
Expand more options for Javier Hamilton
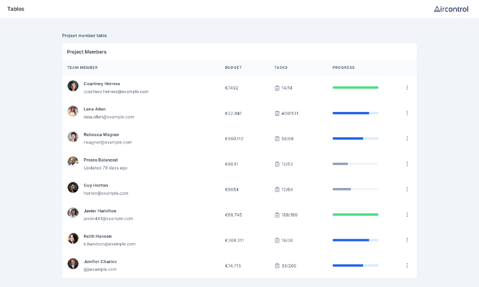(x=407, y=214)
